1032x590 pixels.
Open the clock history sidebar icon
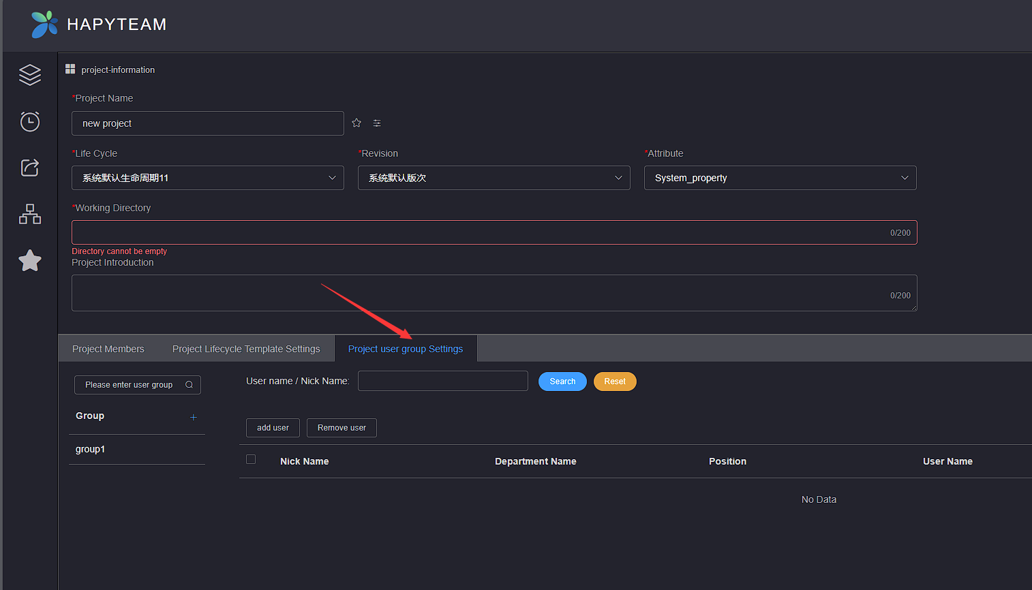30,121
